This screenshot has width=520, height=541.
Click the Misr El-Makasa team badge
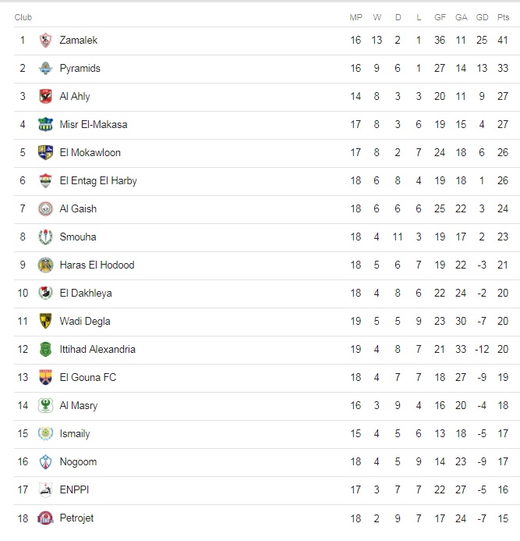45,125
